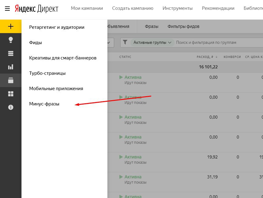
Task: Select the library stack sidebar icon
Action: click(11, 80)
